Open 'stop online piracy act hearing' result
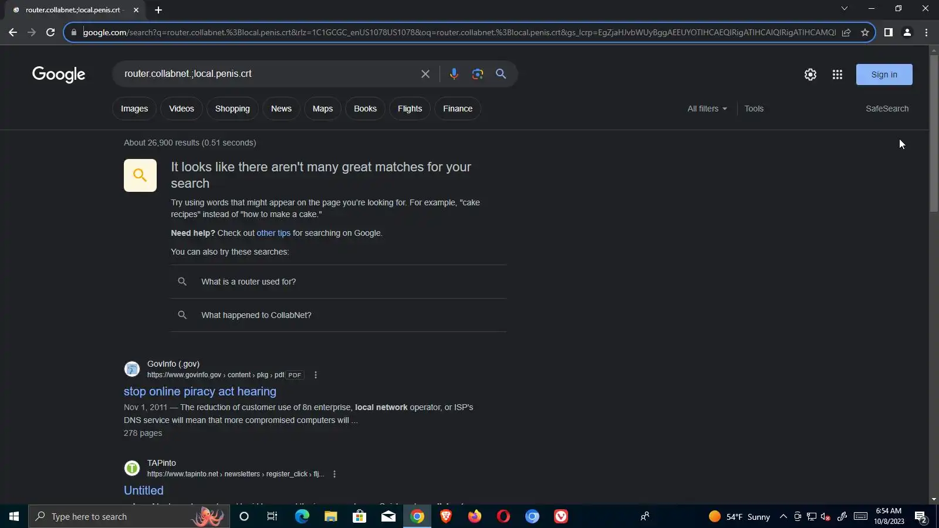The width and height of the screenshot is (939, 528). (x=200, y=391)
